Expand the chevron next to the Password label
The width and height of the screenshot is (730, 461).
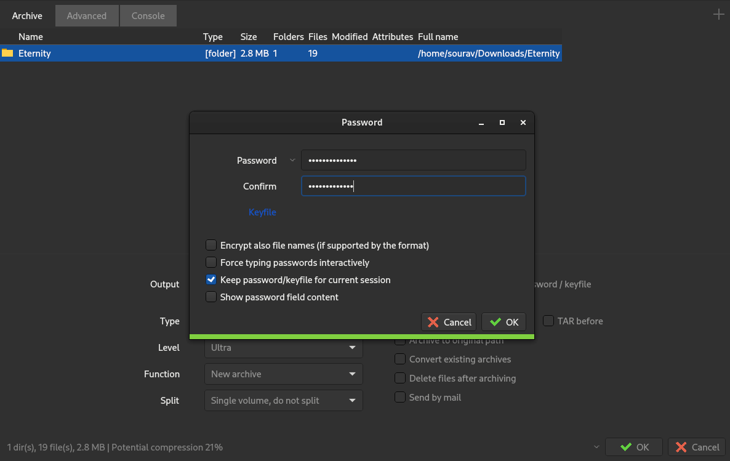291,160
